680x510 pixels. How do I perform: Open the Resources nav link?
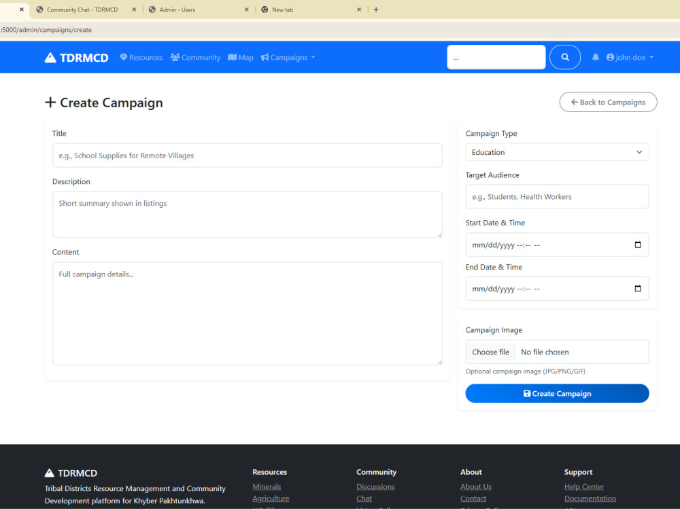point(141,58)
